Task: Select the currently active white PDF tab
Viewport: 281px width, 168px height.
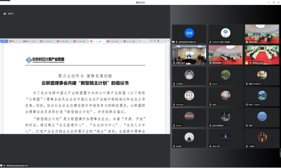Action: tap(97, 41)
